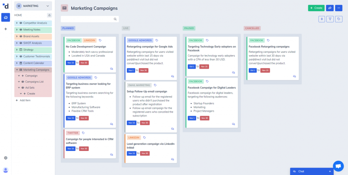Click tag icon on Twitter campaign card
Viewport: 348px width, 175px height.
point(83,133)
